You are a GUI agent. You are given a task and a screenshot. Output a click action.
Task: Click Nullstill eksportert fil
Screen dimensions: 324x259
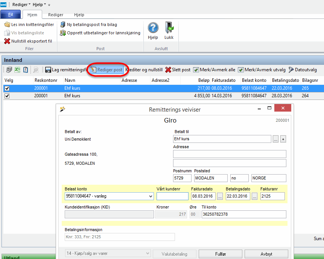pyautogui.click(x=28, y=41)
